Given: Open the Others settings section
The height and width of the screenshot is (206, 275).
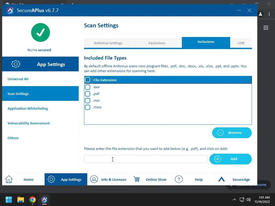Looking at the screenshot, I should tap(40, 138).
